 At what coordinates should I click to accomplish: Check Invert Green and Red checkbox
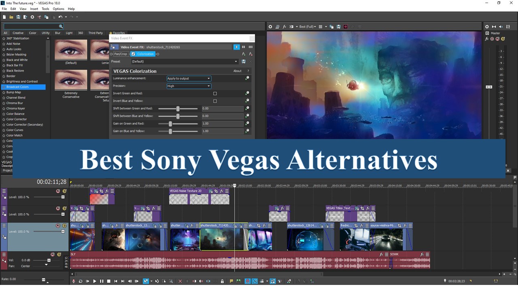pos(215,93)
